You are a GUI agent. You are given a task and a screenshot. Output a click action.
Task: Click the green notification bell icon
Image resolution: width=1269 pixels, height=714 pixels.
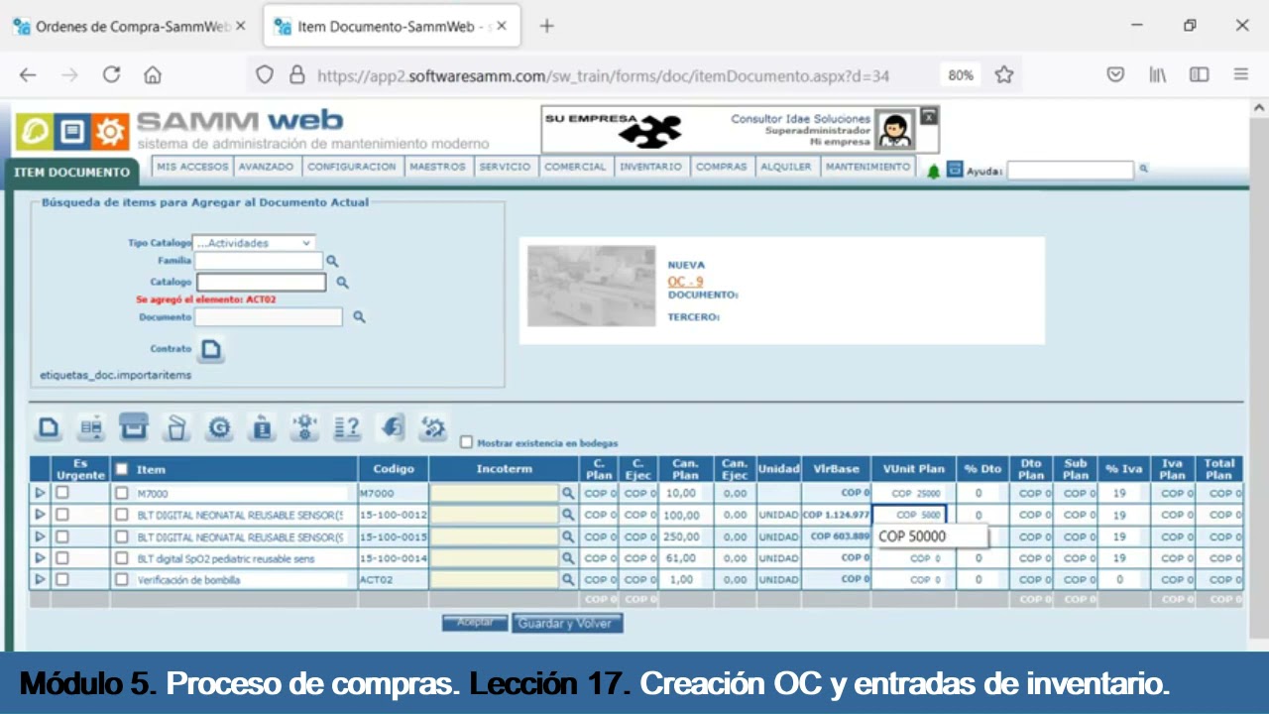(x=933, y=171)
